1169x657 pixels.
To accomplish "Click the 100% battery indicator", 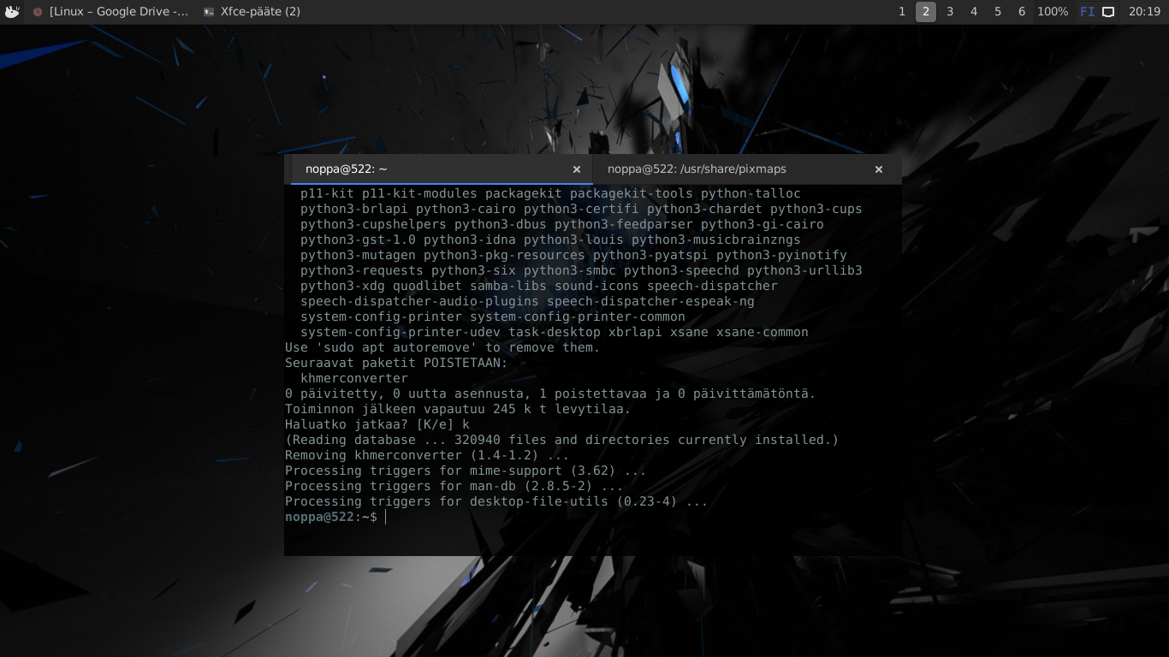I will click(x=1052, y=12).
